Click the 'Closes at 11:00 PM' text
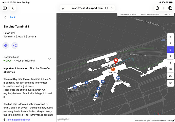 24,61
